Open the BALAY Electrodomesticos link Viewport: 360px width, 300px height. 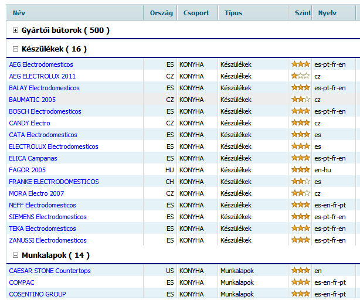click(x=44, y=88)
